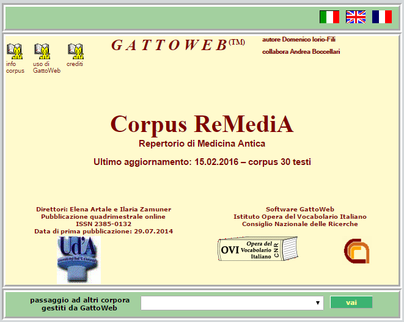The image size is (404, 322).
Task: Click 'Data di prima pubblicazione: 29.07.2014'
Action: click(x=103, y=232)
